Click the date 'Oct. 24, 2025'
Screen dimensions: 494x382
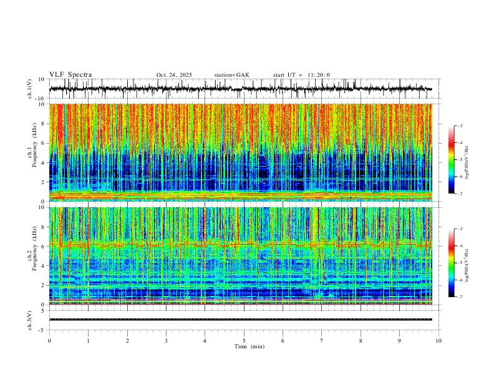coord(174,75)
